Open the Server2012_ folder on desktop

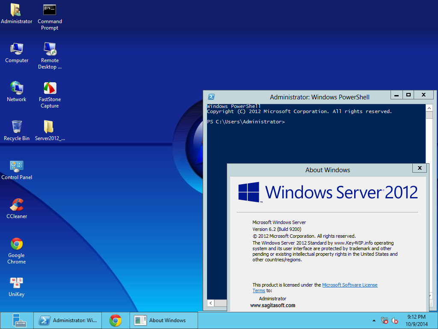coord(50,130)
